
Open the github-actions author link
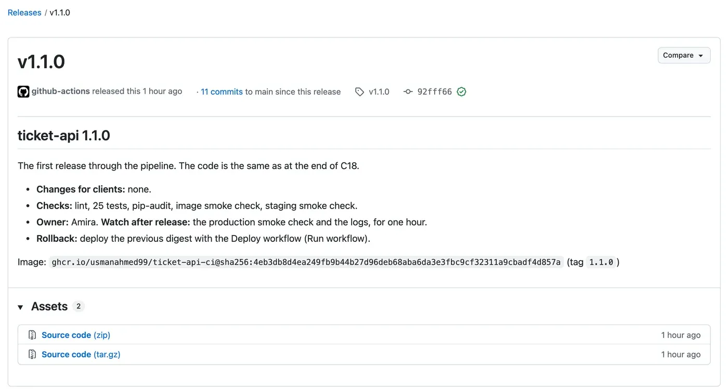click(61, 92)
